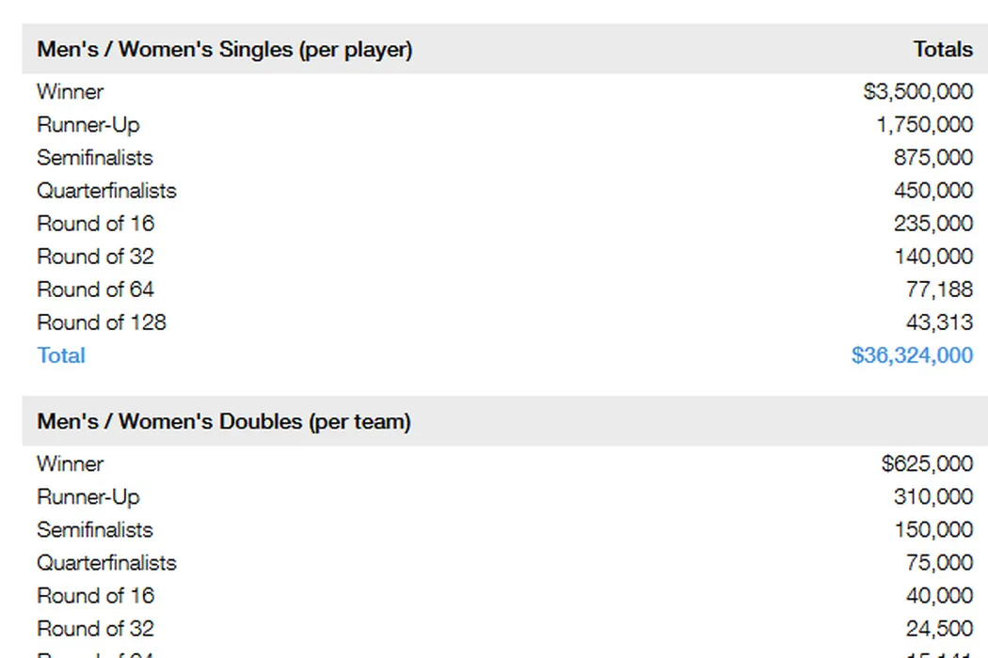Click the $625,000 doubles winner amount
The image size is (988, 658).
click(x=927, y=464)
